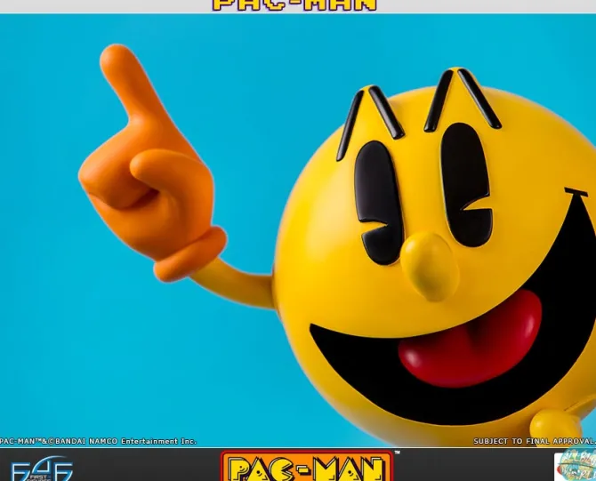596x481 pixels.
Task: Click the SUBJECT TO FINAL APPROVAL text
Action: coord(534,442)
